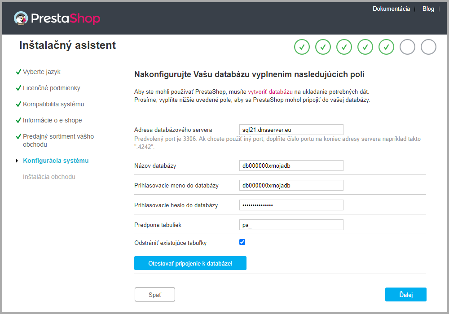Viewport: 449px width, 314px height.
Task: Click the checkmark beside Predajný sortiment
Action: click(x=18, y=136)
